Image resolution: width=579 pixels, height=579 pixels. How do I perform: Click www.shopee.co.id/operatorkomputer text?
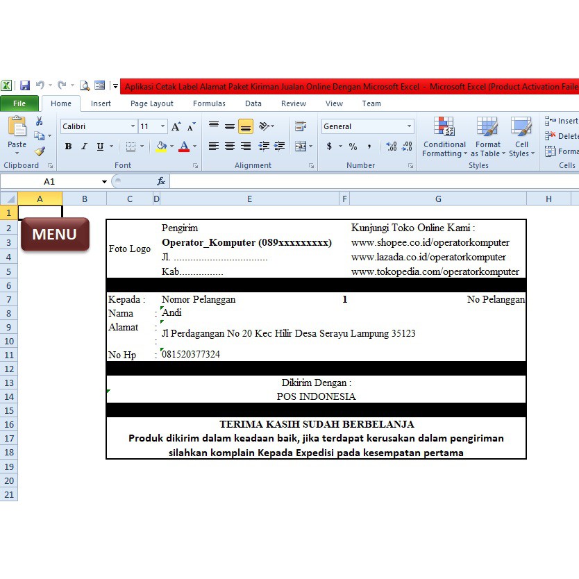coord(430,242)
